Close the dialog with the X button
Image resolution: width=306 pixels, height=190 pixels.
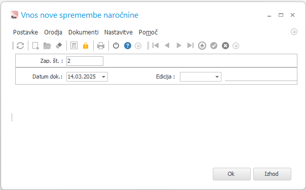pos(292,15)
